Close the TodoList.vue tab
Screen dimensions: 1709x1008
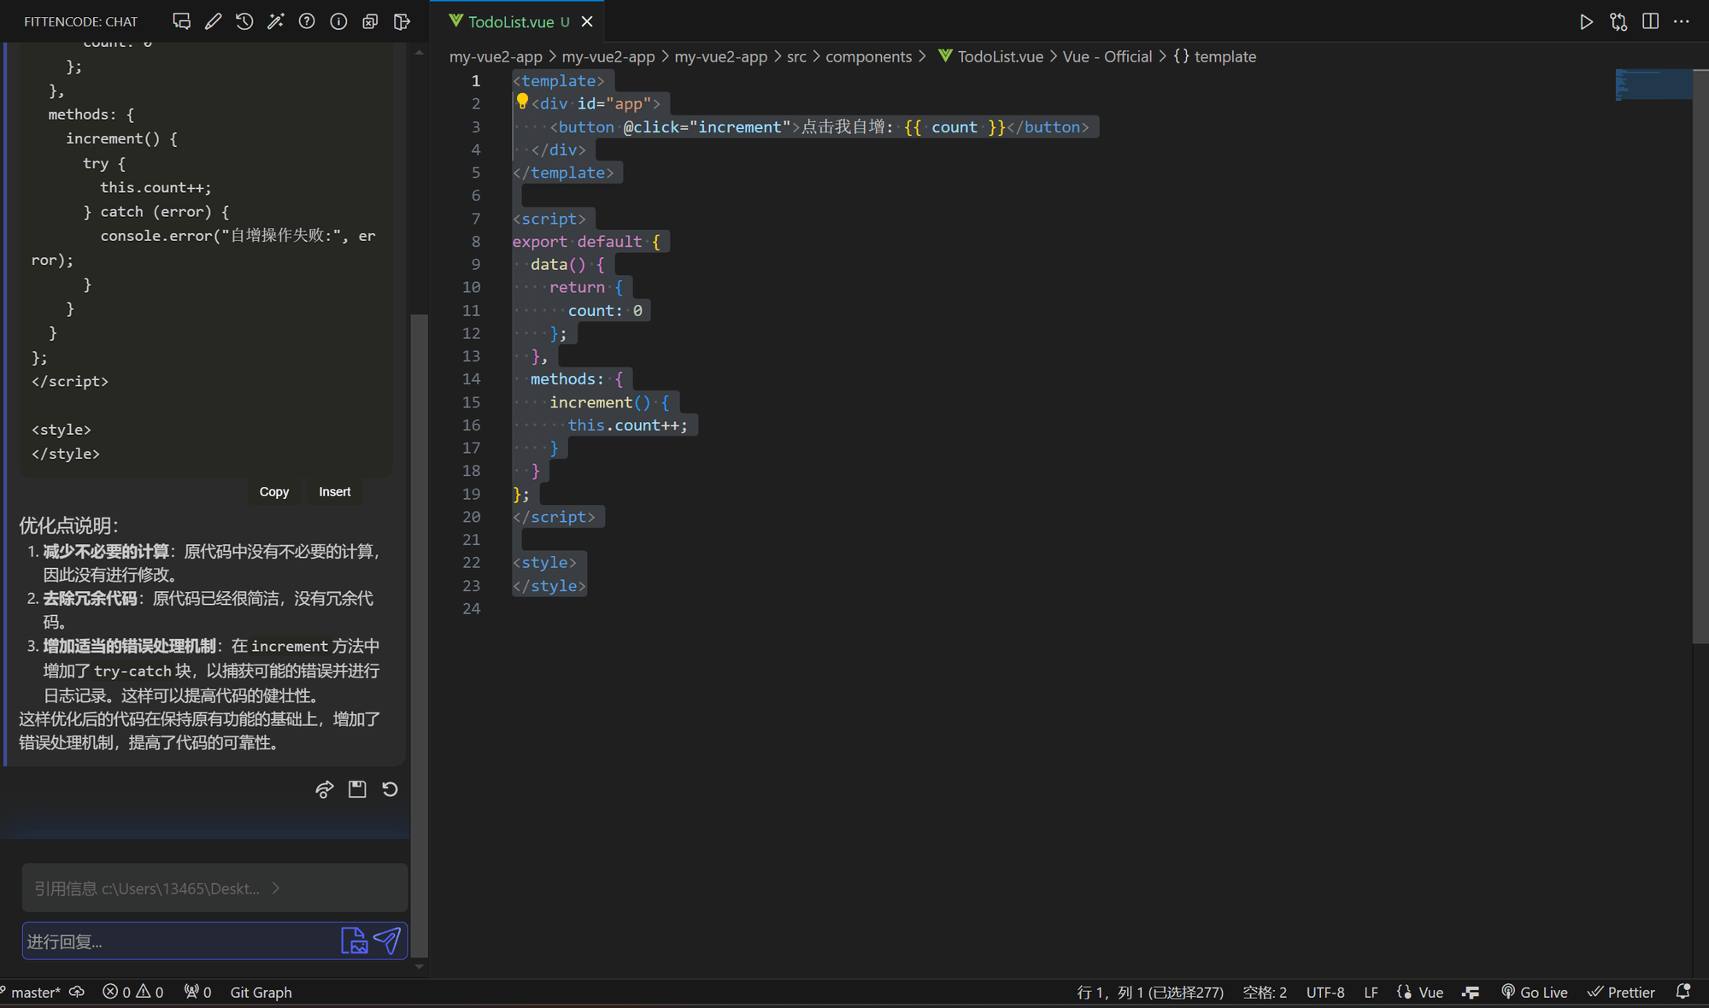point(587,21)
